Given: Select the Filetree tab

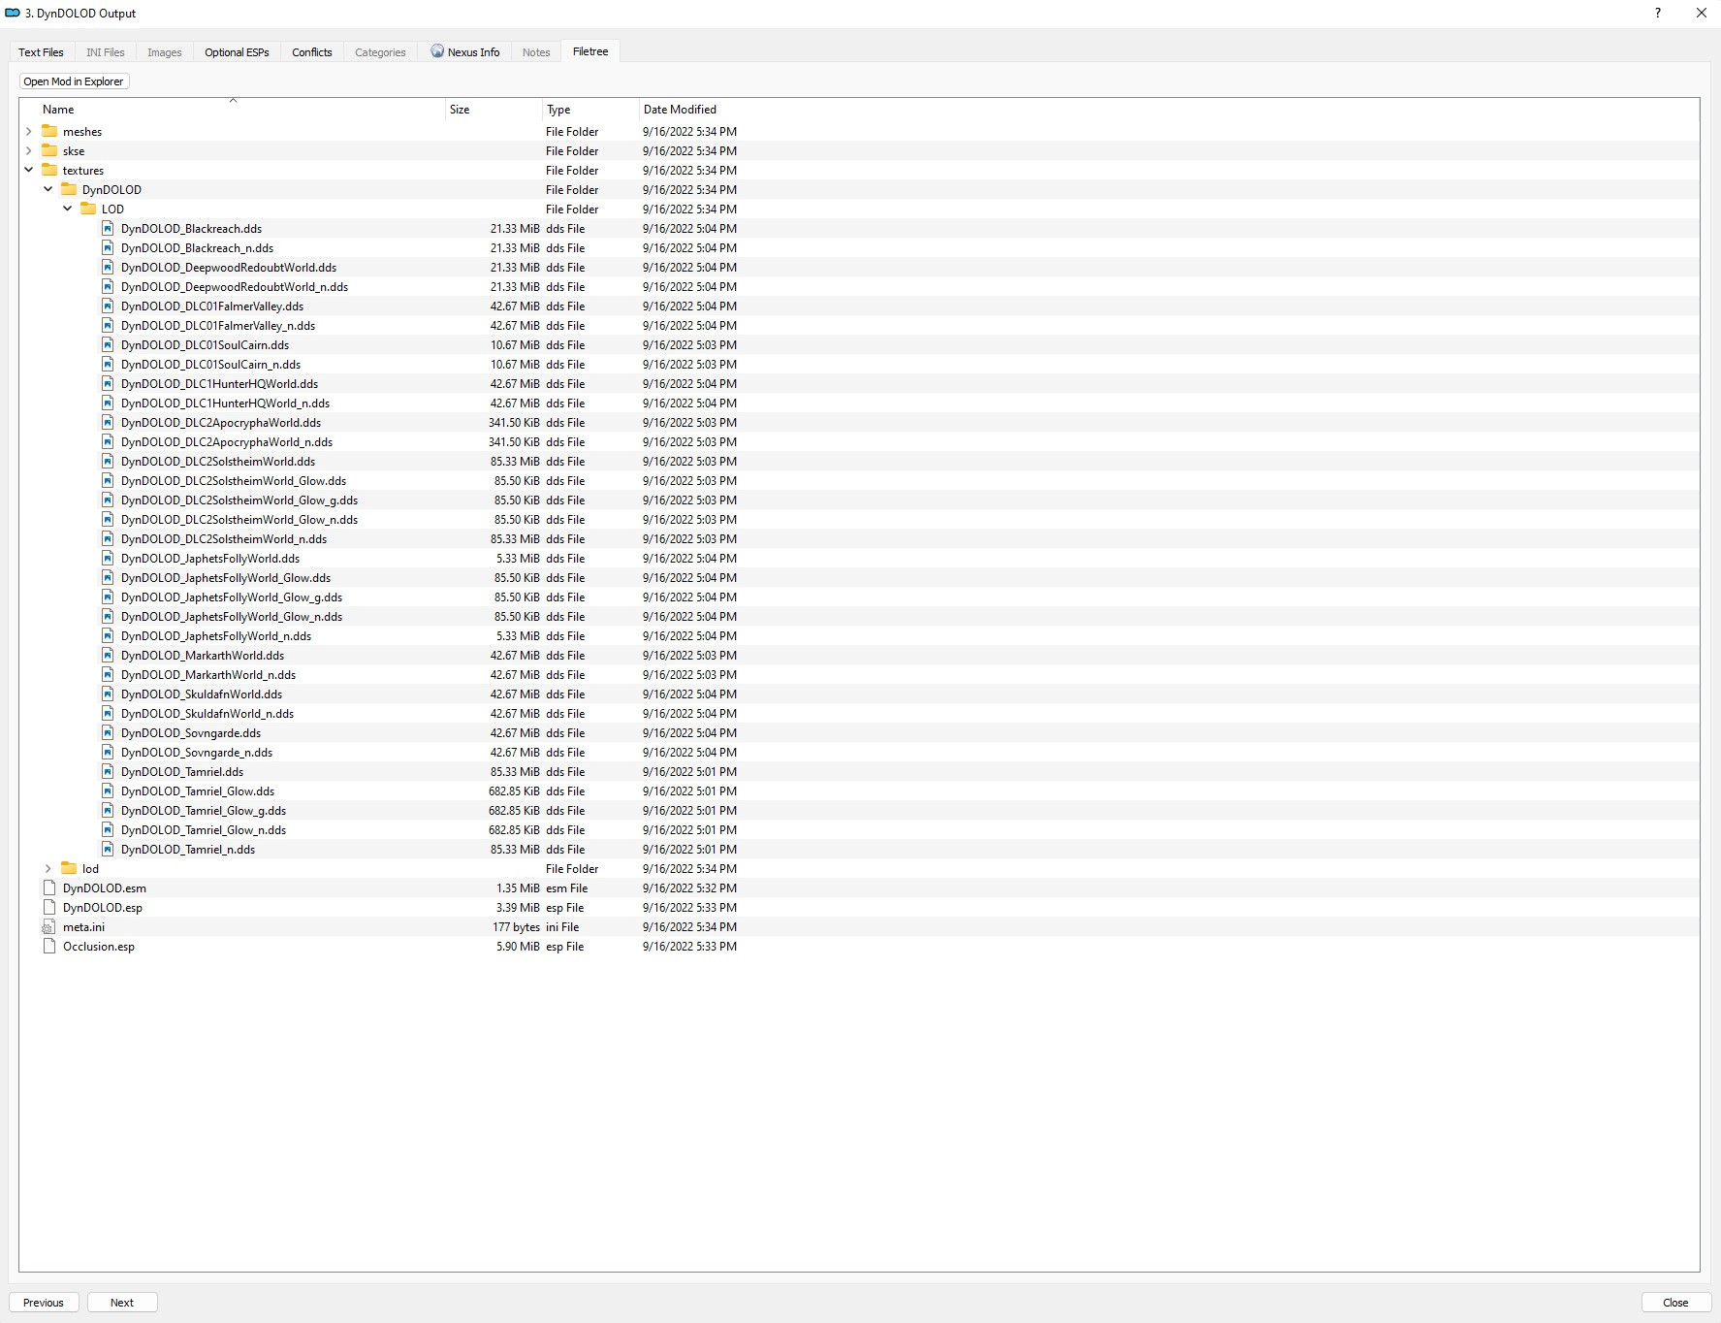Looking at the screenshot, I should tap(590, 51).
